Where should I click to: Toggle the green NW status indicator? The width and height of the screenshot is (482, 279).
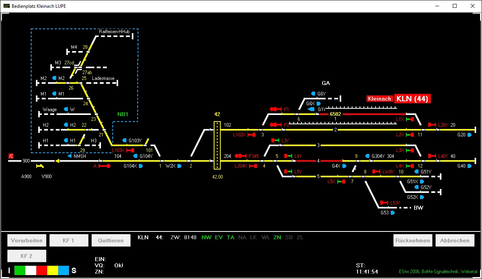(206, 237)
